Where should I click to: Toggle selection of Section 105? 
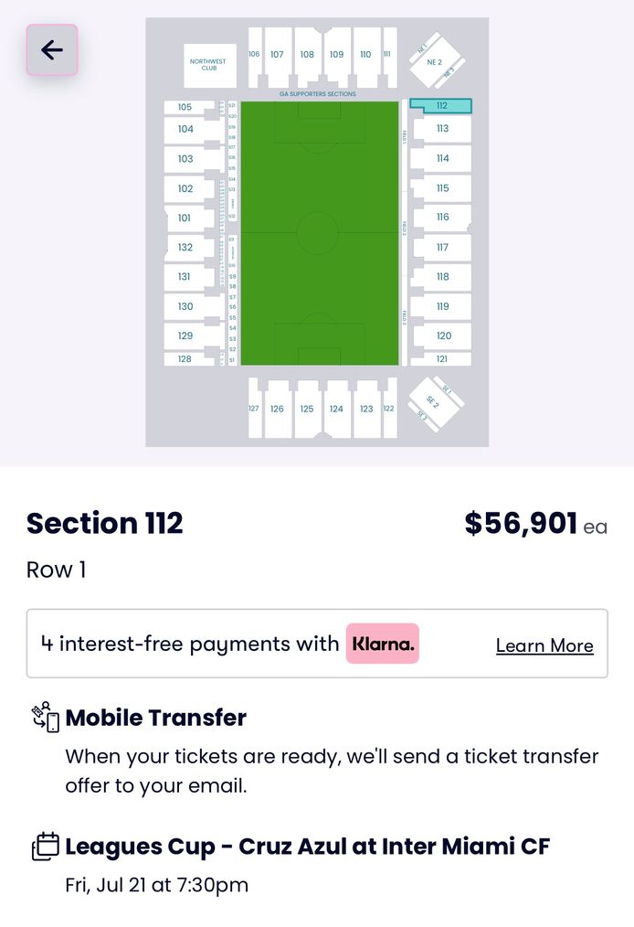tap(186, 107)
